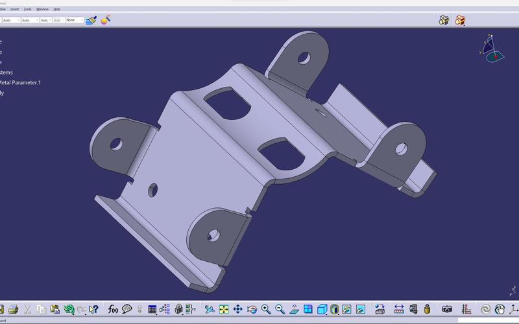Image resolution: width=519 pixels, height=324 pixels.
Task: Select the Metal Parameter.1 tree node
Action: (20, 83)
